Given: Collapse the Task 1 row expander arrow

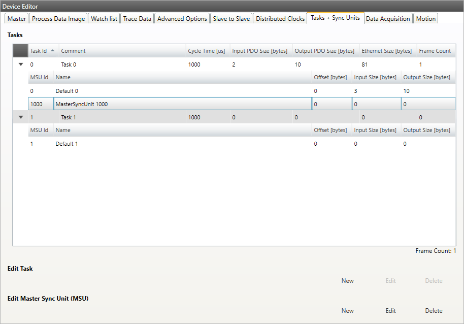Looking at the screenshot, I should click(x=21, y=117).
